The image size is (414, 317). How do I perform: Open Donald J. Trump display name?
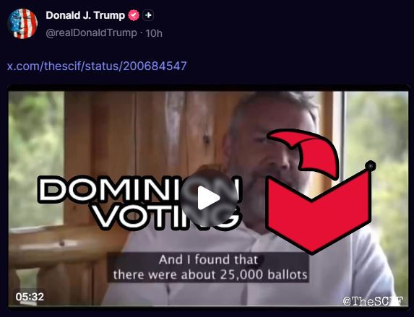point(85,15)
